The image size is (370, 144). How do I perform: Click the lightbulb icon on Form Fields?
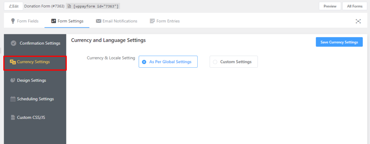13,21
